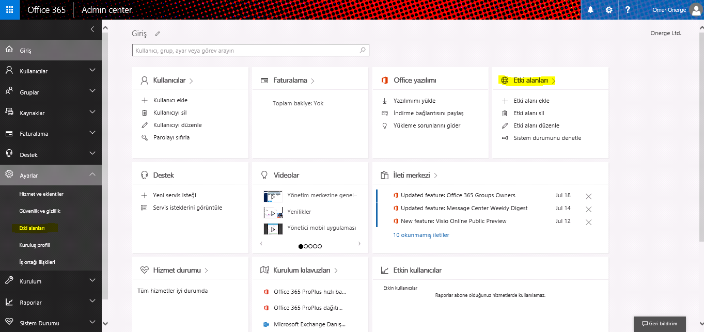Expand the Destek navigation section
Image resolution: width=704 pixels, height=332 pixels.
(x=92, y=154)
